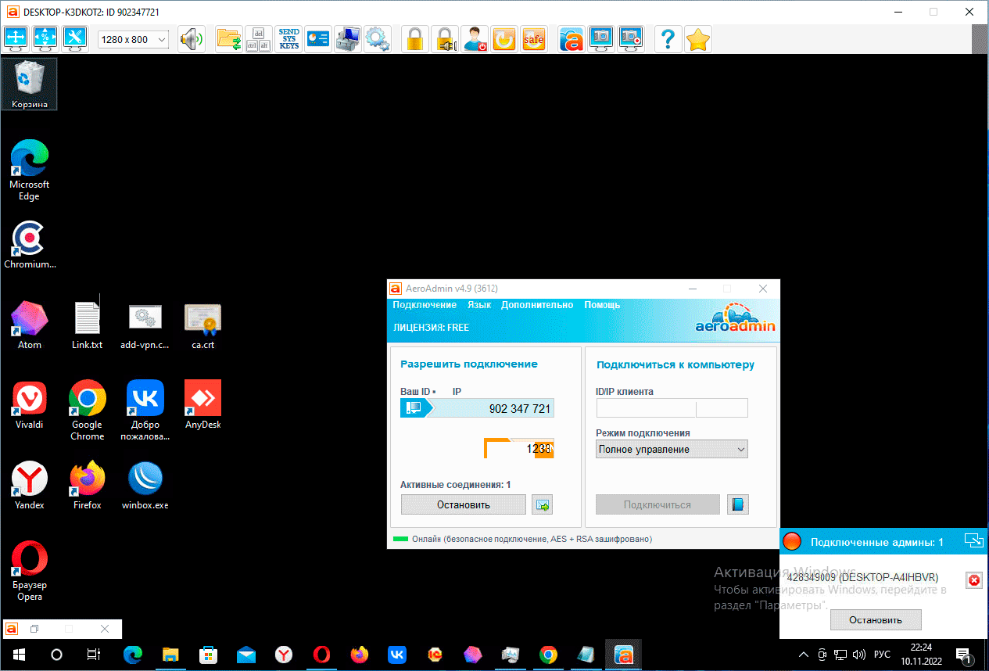Click the AeroAdmin logo toolbar icon
The height and width of the screenshot is (671, 989).
[x=572, y=39]
